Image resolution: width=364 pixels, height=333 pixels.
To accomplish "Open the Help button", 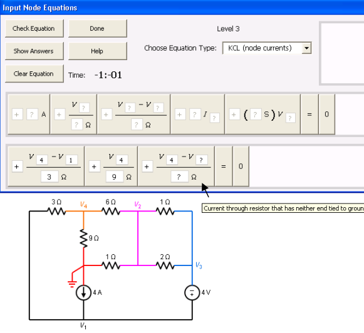I will click(x=98, y=51).
